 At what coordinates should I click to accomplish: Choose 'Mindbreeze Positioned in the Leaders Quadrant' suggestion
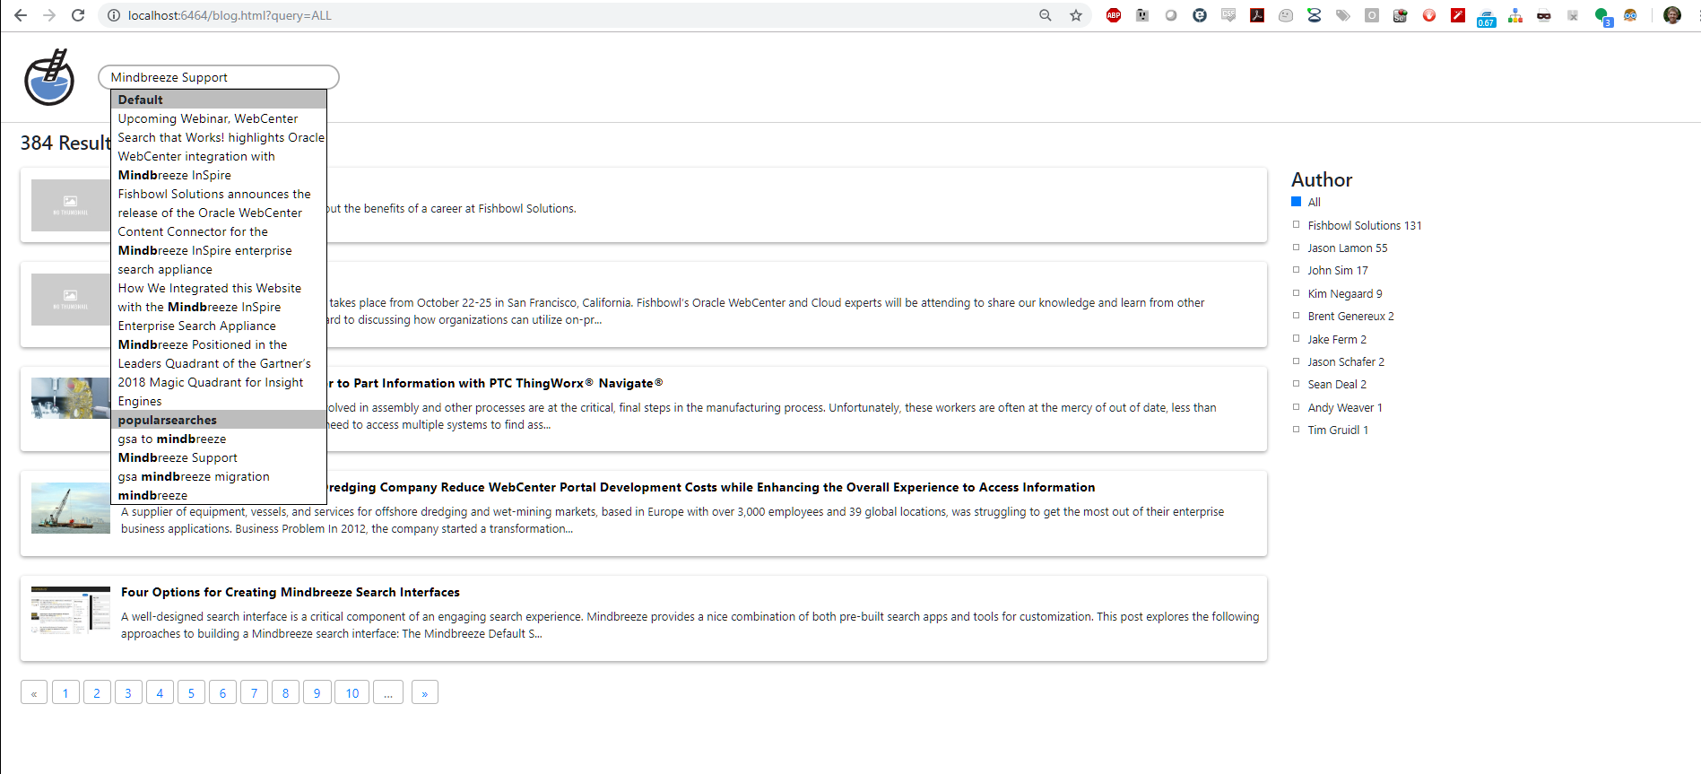(x=219, y=372)
